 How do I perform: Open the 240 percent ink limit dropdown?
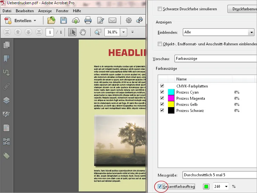coord(226,187)
